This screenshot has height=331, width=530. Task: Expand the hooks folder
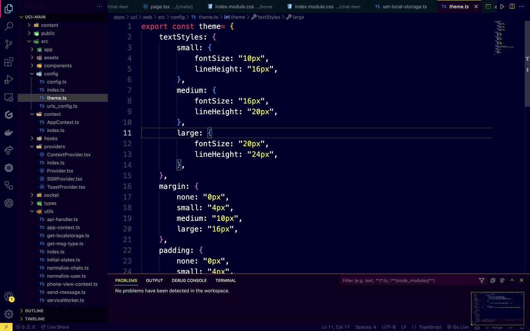pyautogui.click(x=63, y=138)
